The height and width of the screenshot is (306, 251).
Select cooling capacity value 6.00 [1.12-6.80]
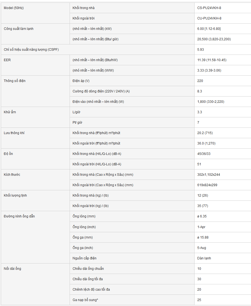point(209,29)
